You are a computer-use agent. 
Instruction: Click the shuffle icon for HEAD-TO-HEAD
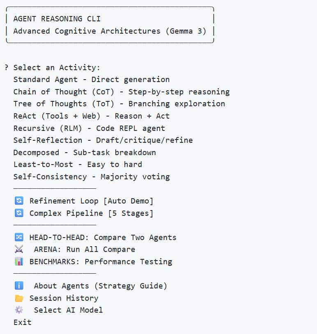pos(19,238)
